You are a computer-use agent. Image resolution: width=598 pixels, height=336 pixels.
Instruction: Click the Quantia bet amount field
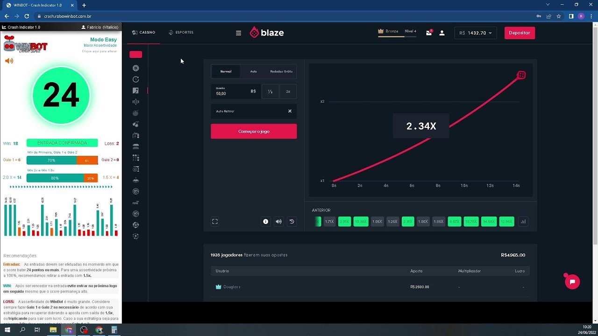point(236,91)
